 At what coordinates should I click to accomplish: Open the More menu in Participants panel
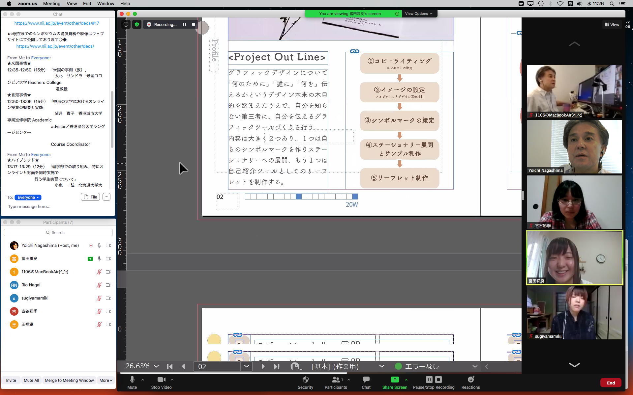[x=106, y=380]
